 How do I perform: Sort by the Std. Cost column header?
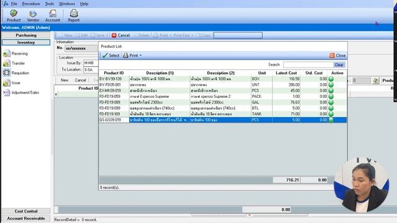tap(314, 73)
